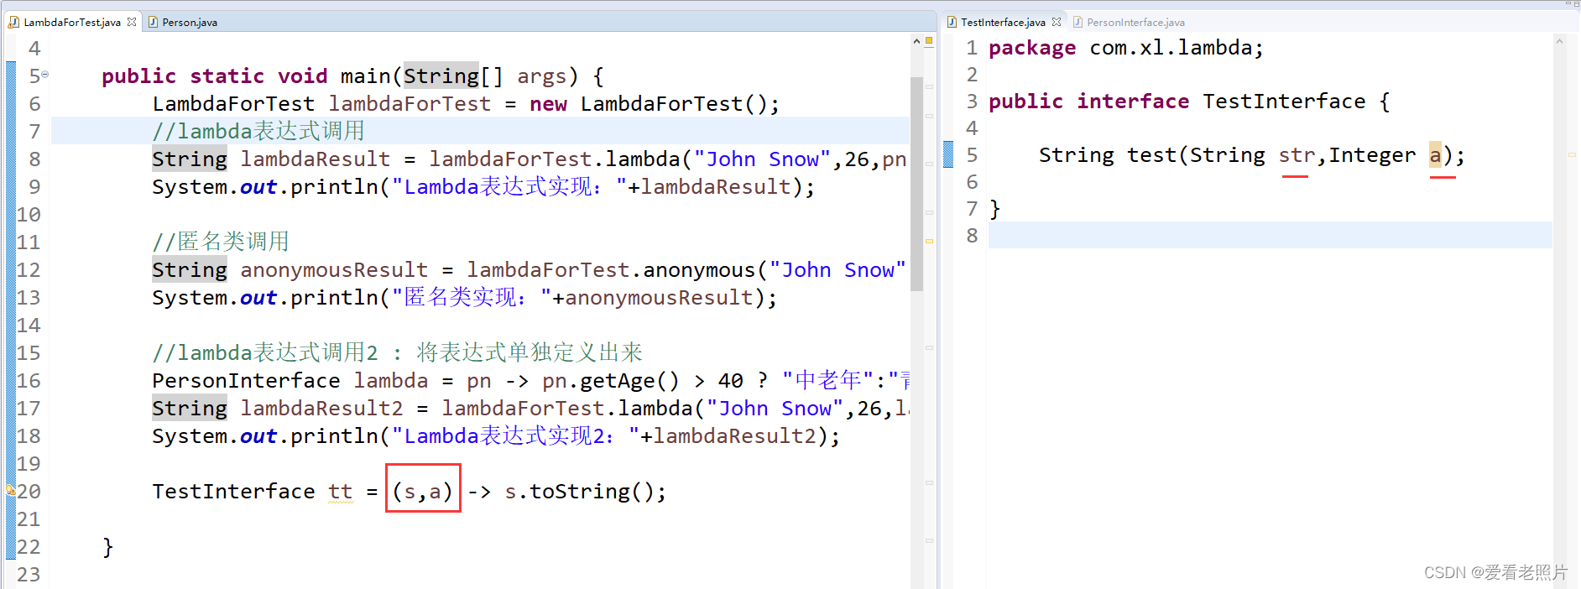Click the 'args' parameter on line 5
This screenshot has height=589, width=1581.
point(541,76)
